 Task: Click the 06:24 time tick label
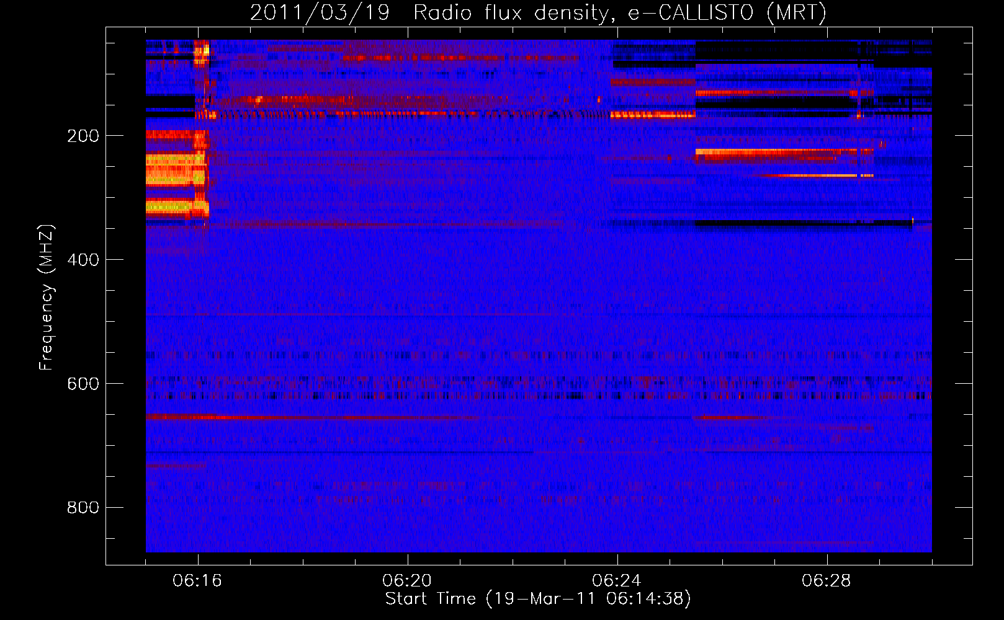coord(617,581)
